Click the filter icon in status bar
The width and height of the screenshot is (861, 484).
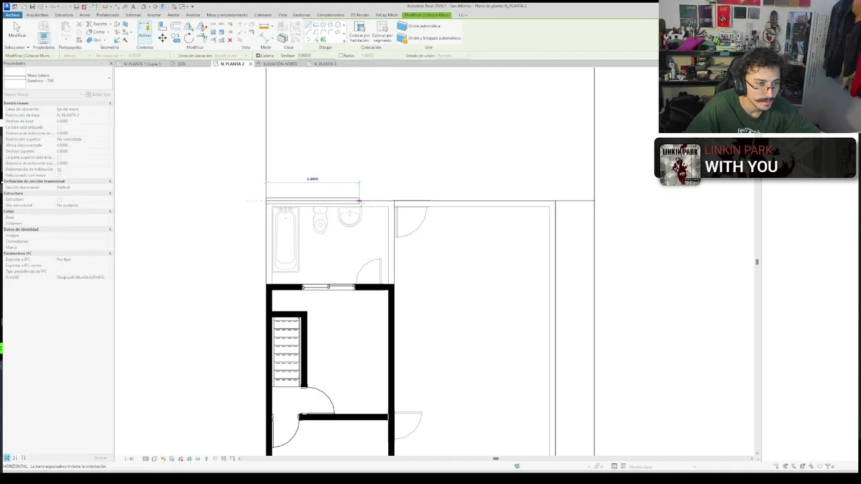click(828, 466)
